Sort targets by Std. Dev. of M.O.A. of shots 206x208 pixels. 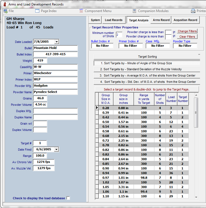(x=147, y=82)
